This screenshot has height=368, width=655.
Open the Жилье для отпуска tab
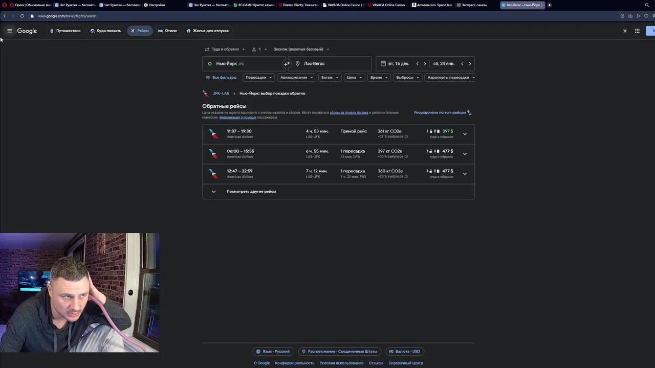pos(208,31)
